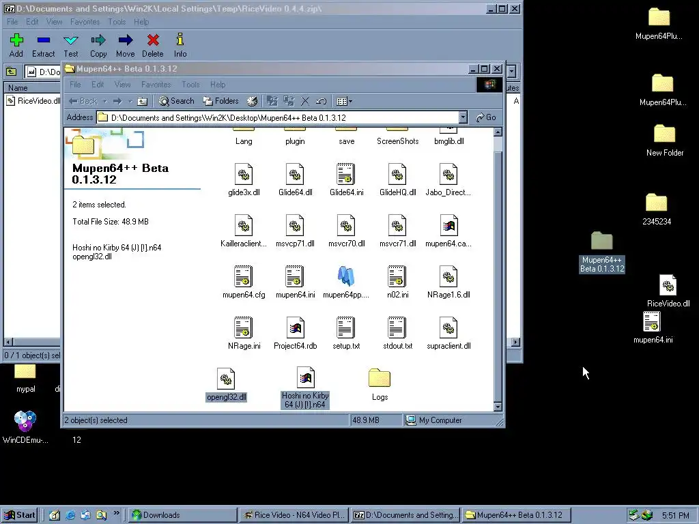Click the Back button in Explorer toolbar
Screen dimensions: 699x524
[x=83, y=101]
